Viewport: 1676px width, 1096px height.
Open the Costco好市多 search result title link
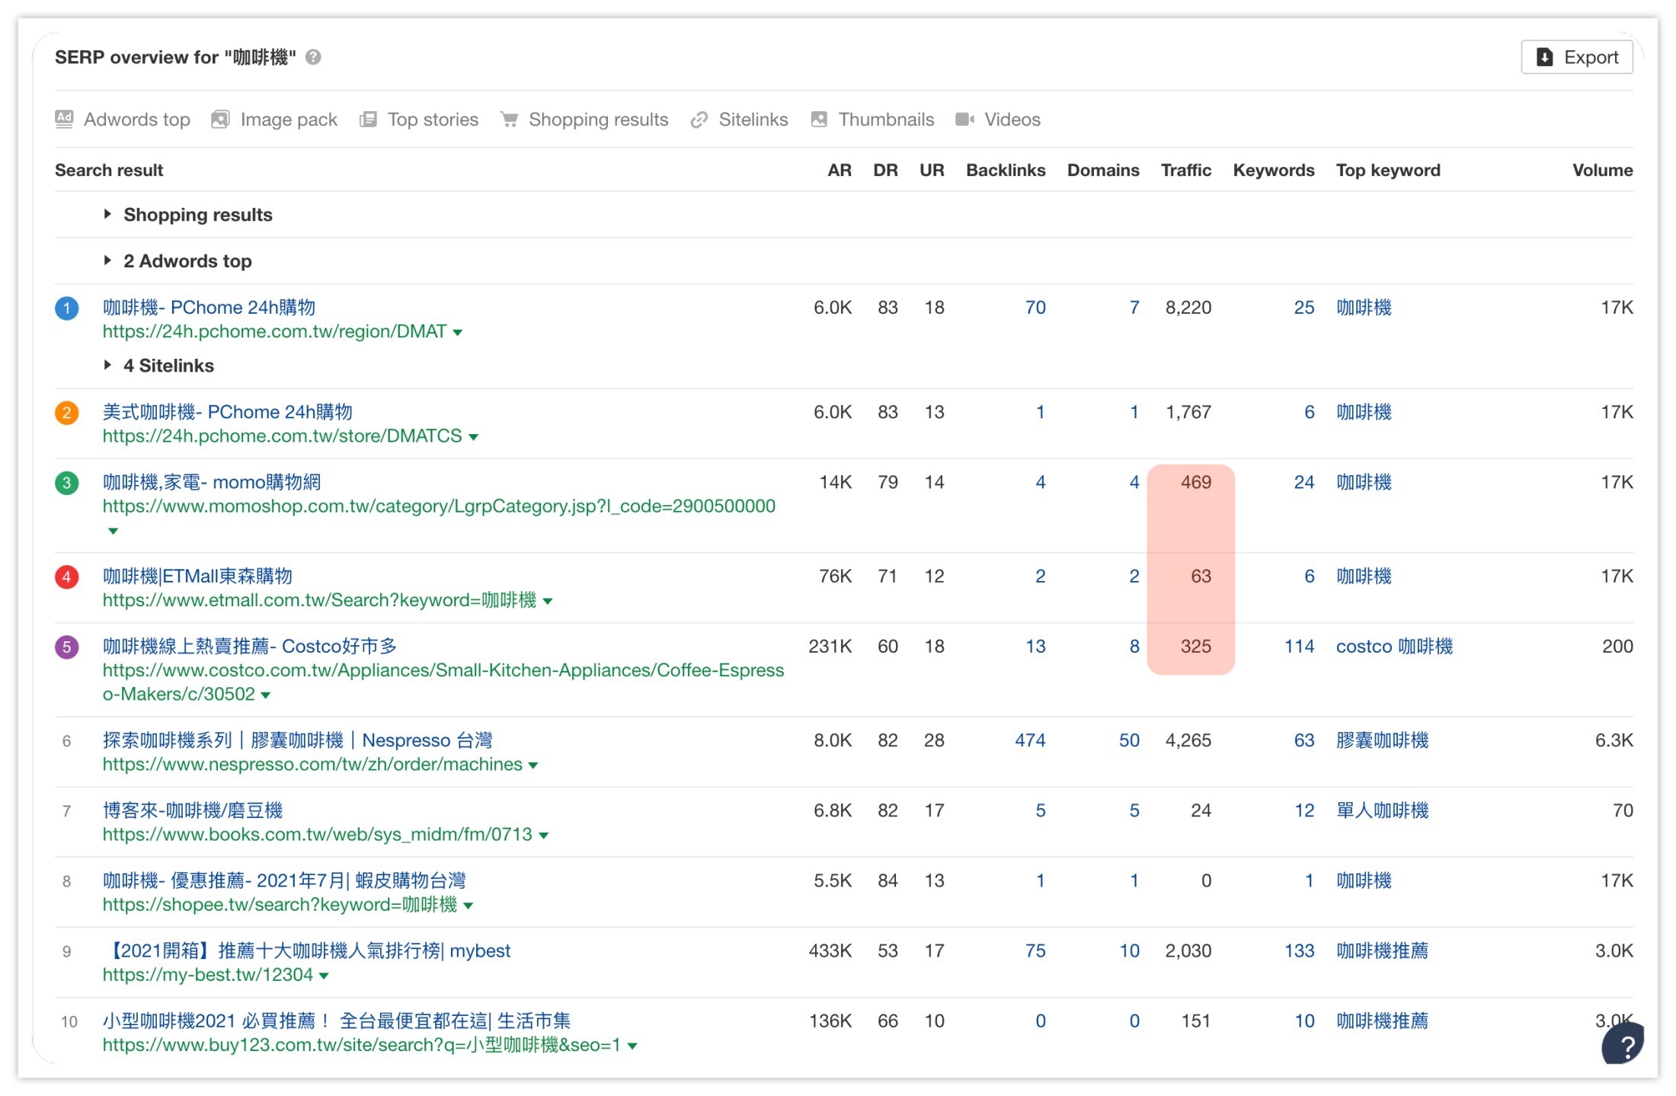click(x=249, y=646)
